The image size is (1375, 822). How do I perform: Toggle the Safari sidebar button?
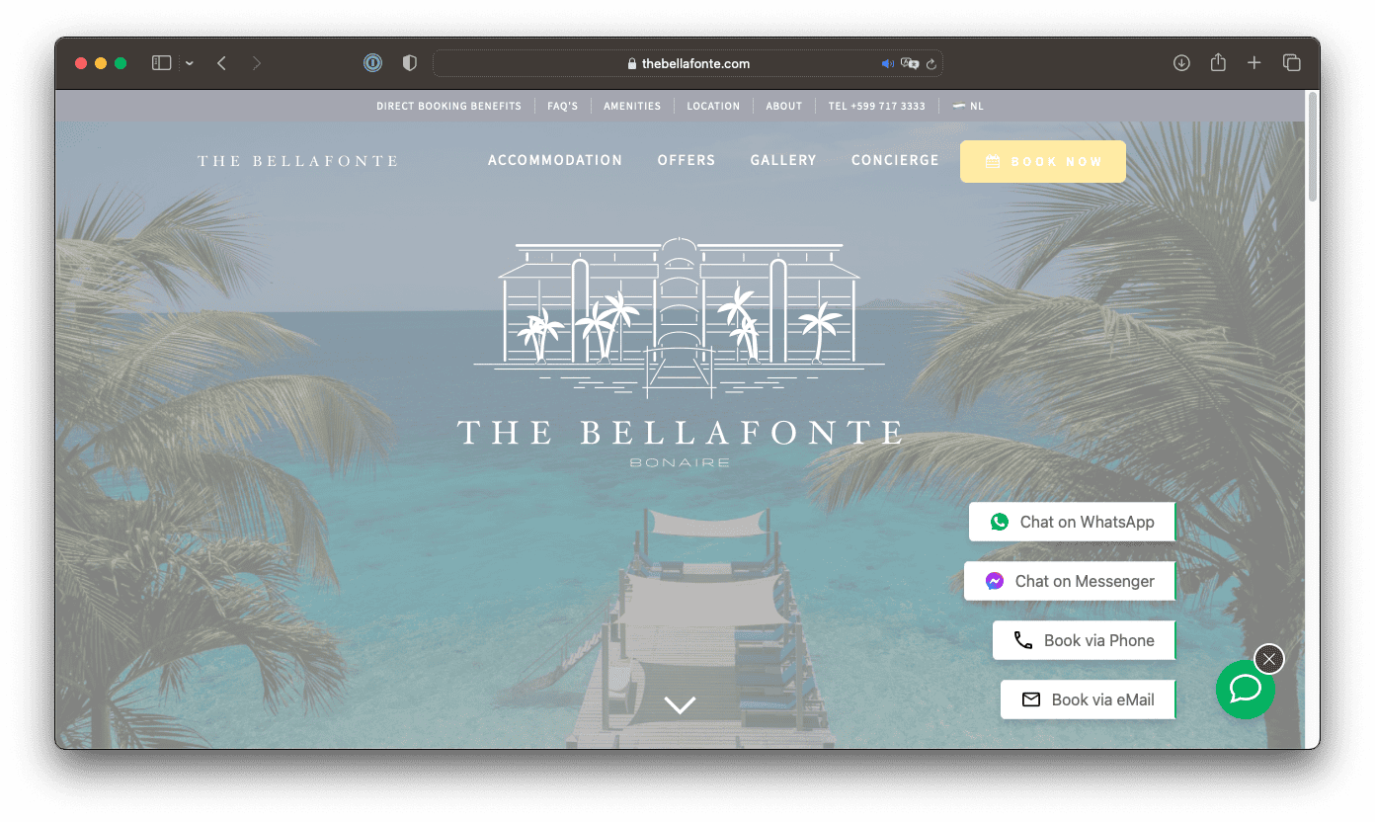162,63
